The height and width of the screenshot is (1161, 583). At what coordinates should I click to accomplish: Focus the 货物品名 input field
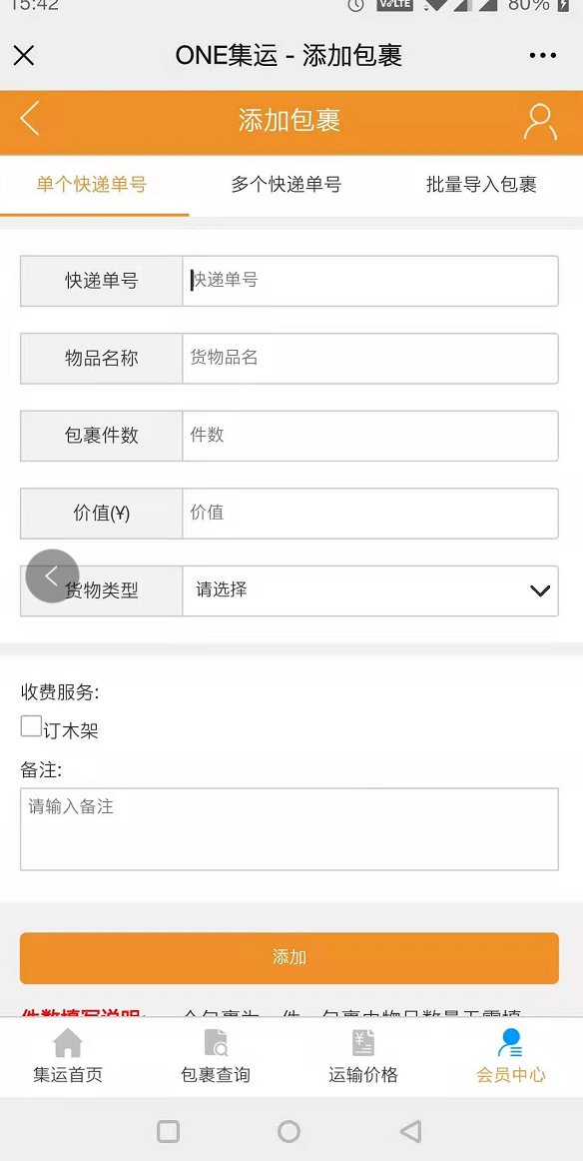click(x=370, y=359)
